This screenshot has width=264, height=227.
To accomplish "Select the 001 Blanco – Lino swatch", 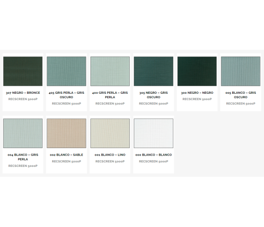I will pos(110,133).
